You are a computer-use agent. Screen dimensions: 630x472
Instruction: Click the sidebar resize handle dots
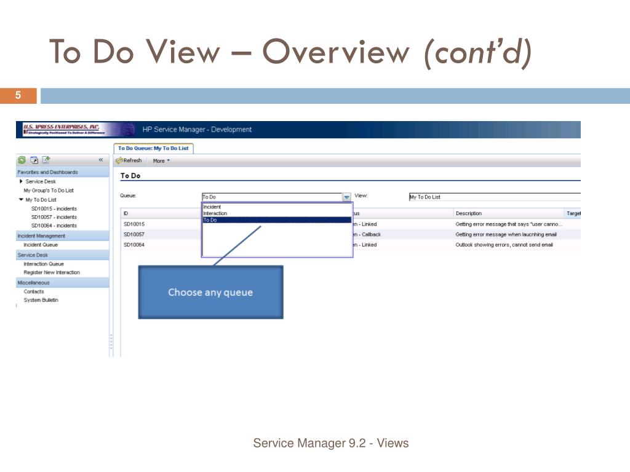click(111, 342)
